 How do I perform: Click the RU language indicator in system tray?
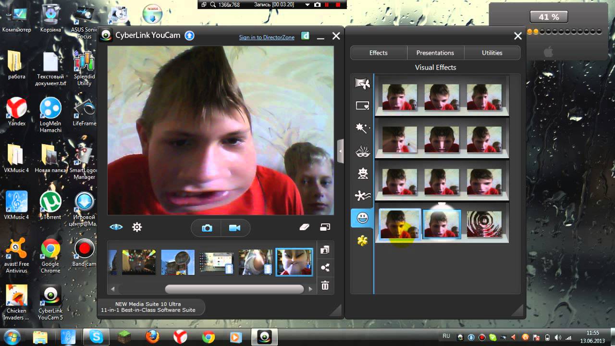click(446, 336)
